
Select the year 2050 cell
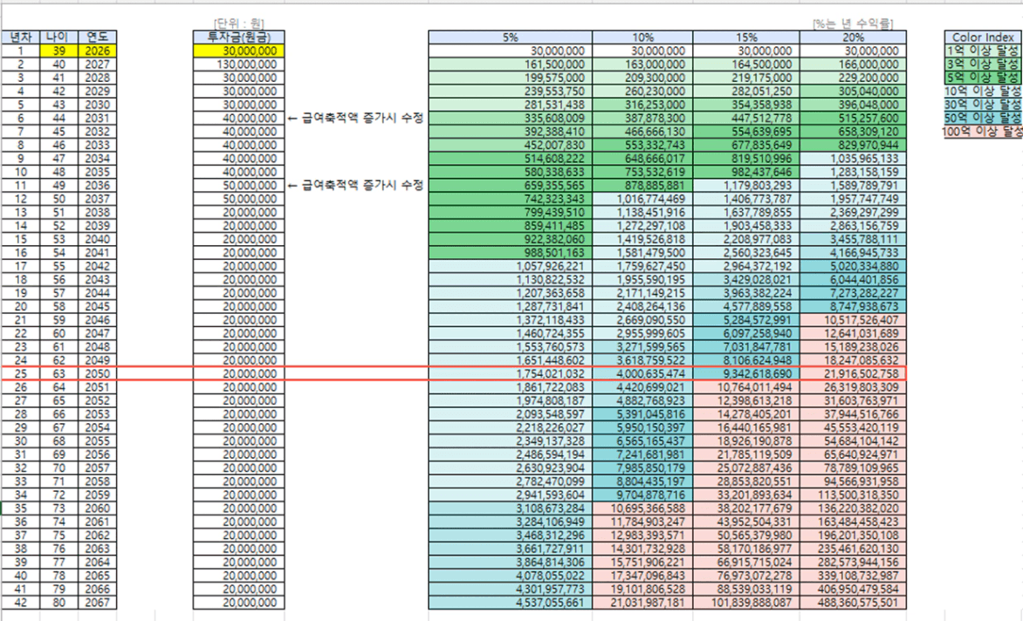coord(97,373)
